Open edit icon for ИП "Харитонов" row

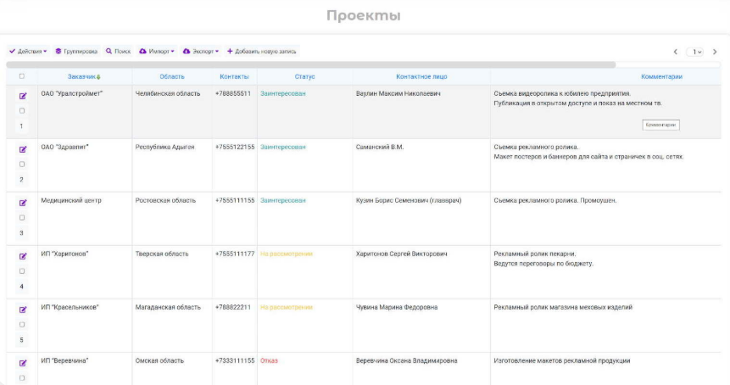click(x=22, y=256)
